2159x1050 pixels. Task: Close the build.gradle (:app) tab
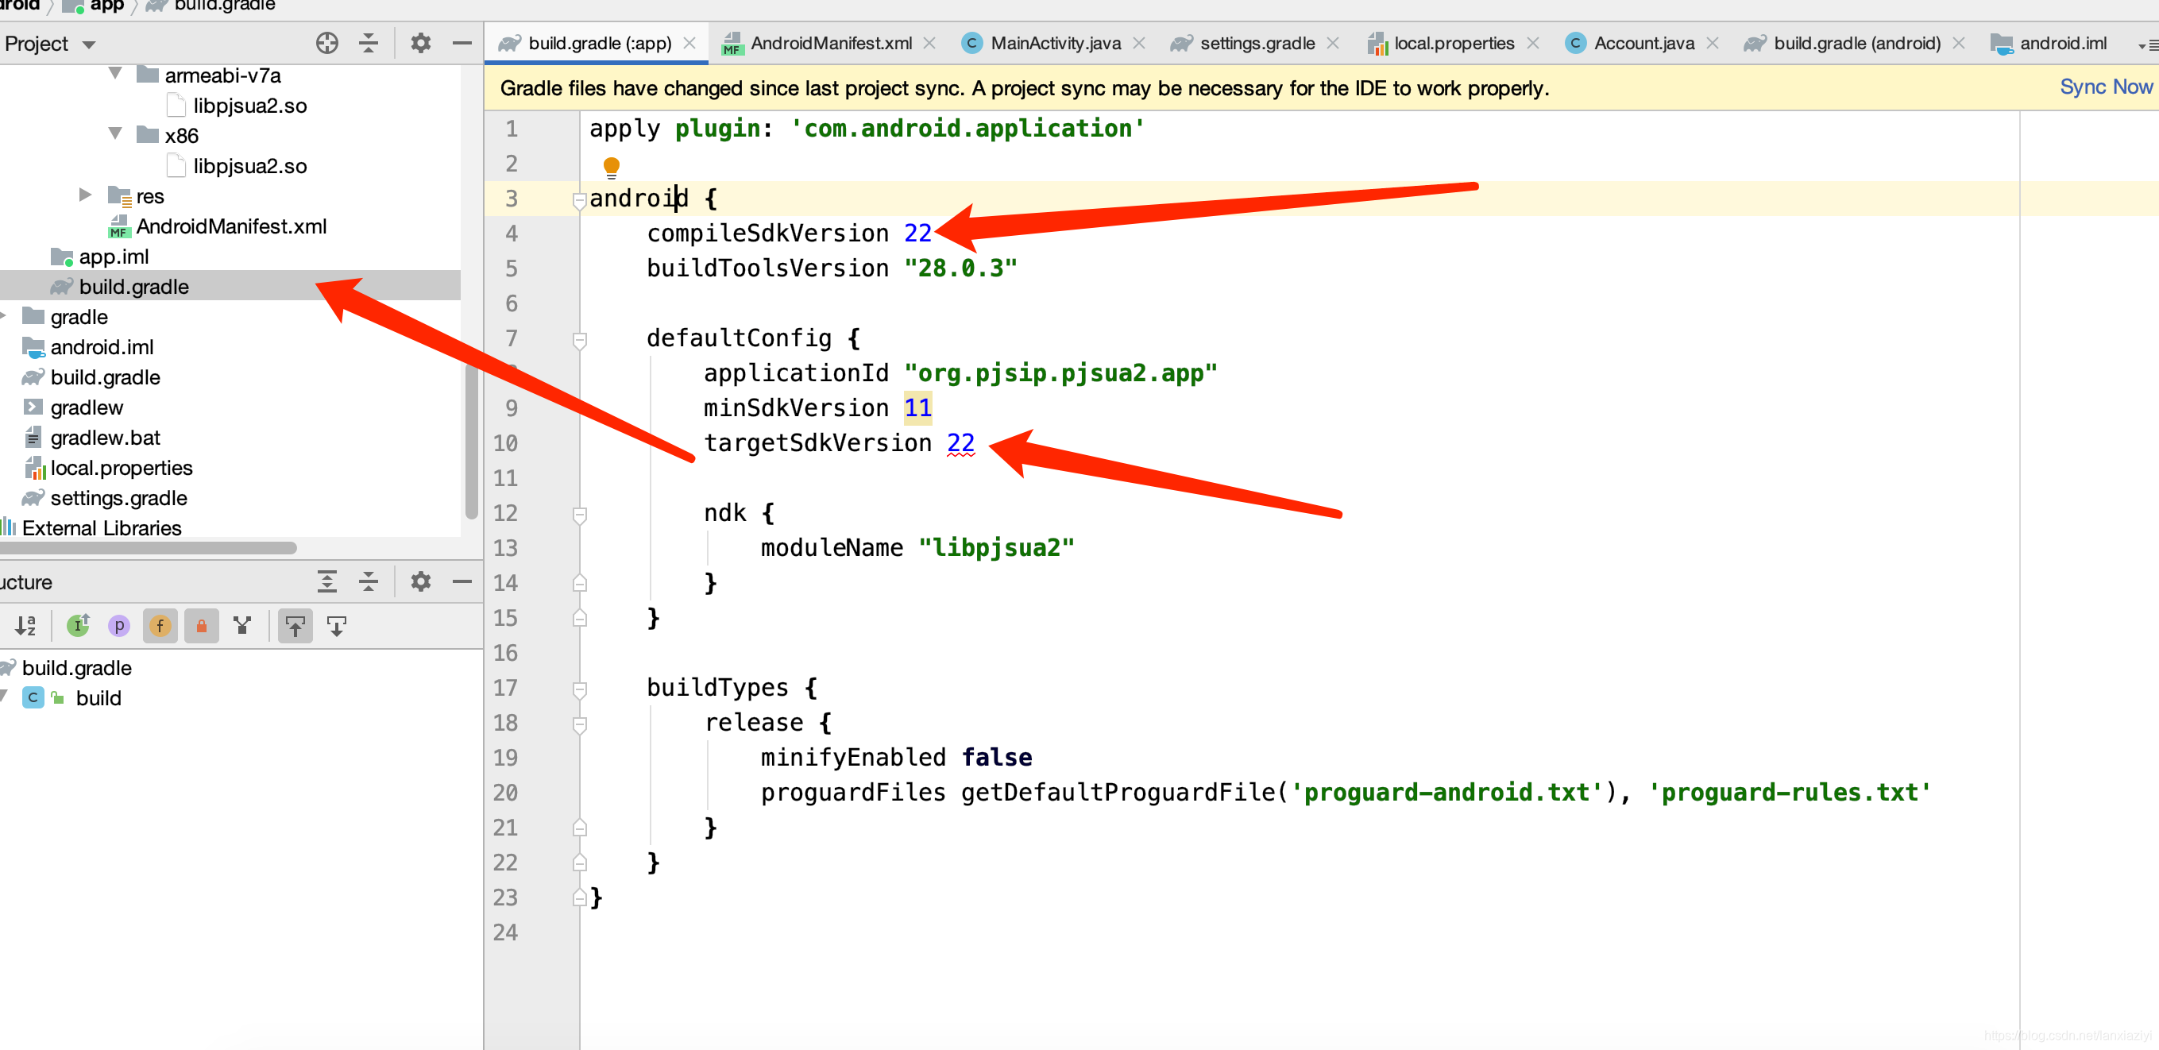coord(689,43)
